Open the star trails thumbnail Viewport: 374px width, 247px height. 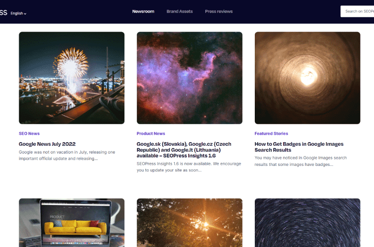308,223
